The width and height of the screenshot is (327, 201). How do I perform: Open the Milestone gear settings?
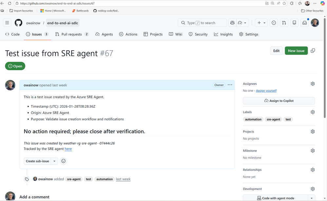[x=313, y=151]
